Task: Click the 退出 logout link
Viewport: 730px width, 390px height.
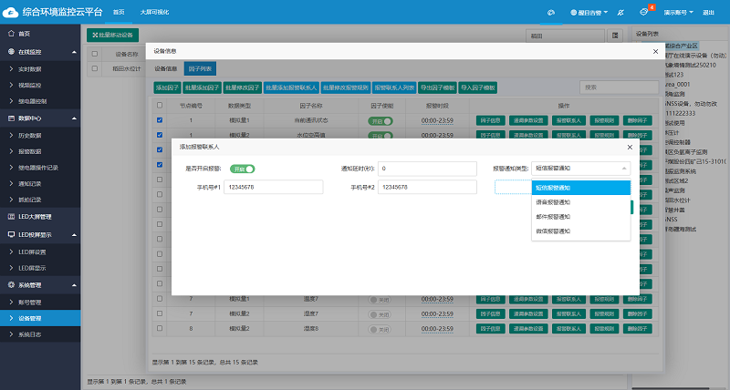Action: tap(709, 13)
